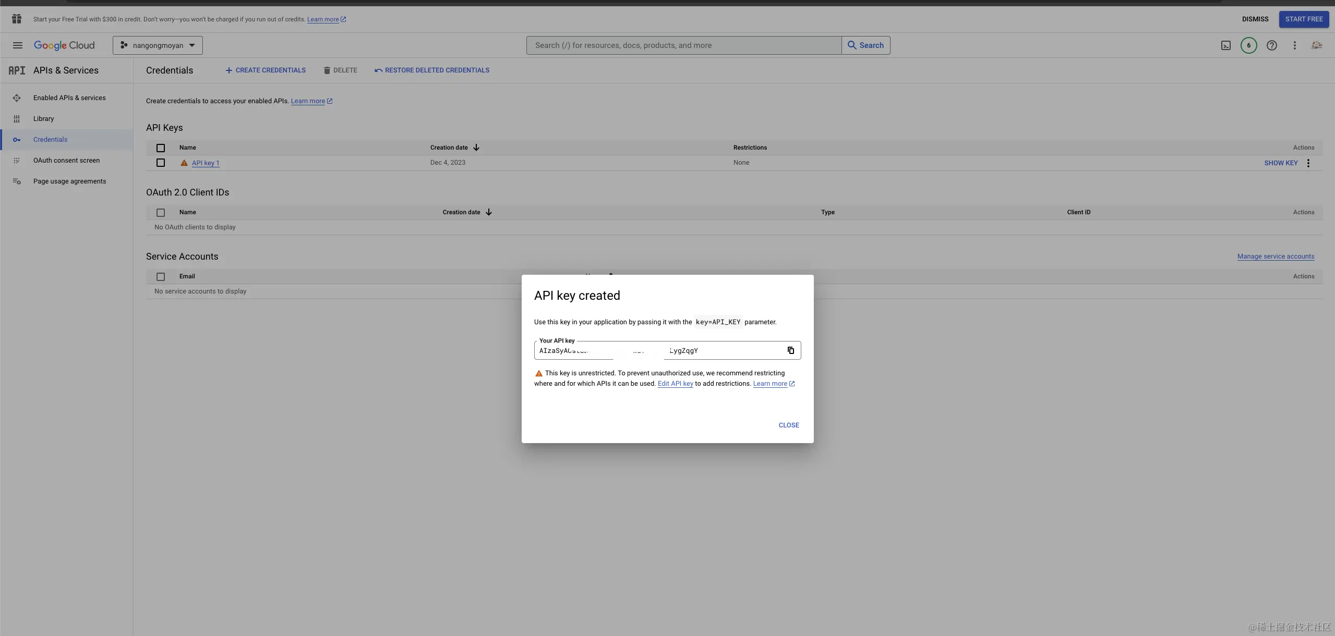The width and height of the screenshot is (1335, 636).
Task: Toggle the Service Accounts Email checkbox
Action: (x=161, y=277)
